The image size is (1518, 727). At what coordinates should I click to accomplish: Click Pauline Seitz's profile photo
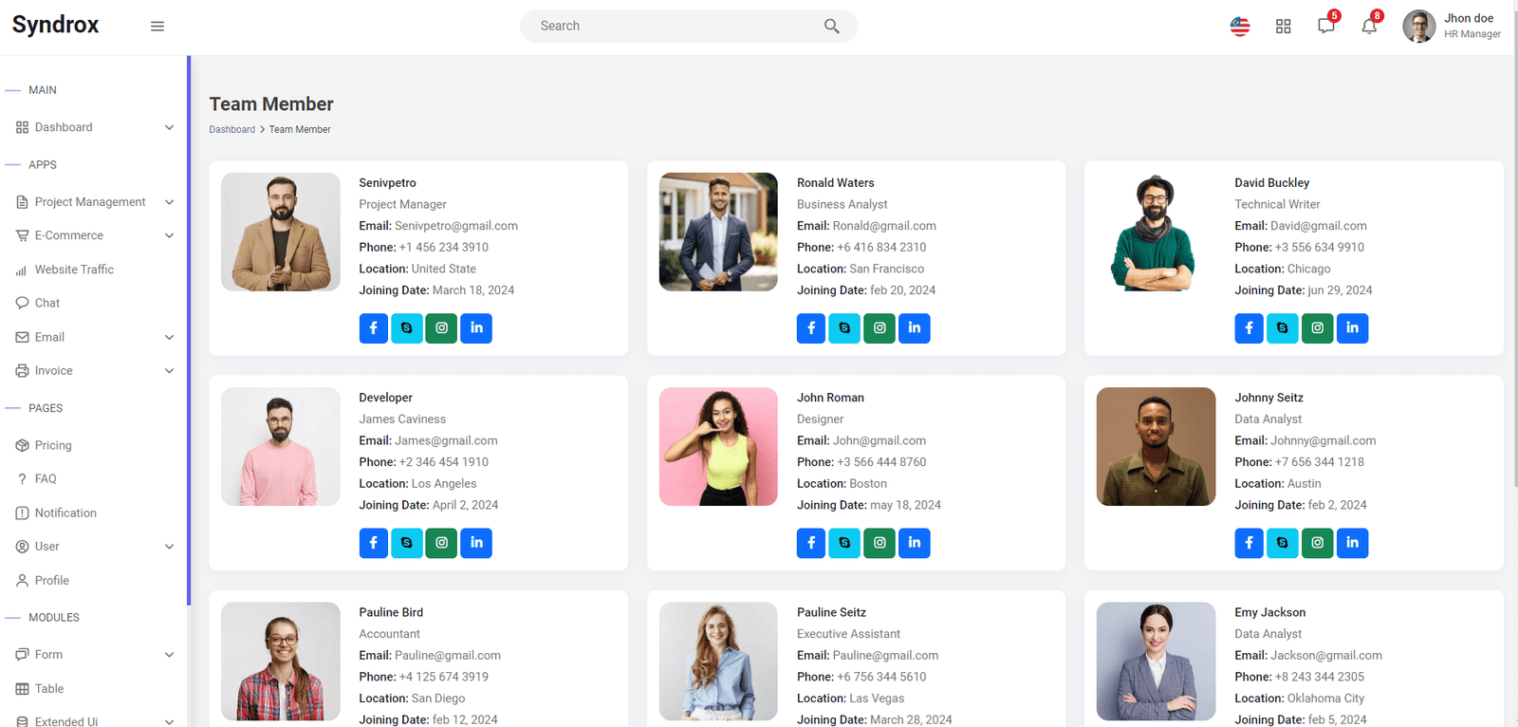(x=718, y=662)
